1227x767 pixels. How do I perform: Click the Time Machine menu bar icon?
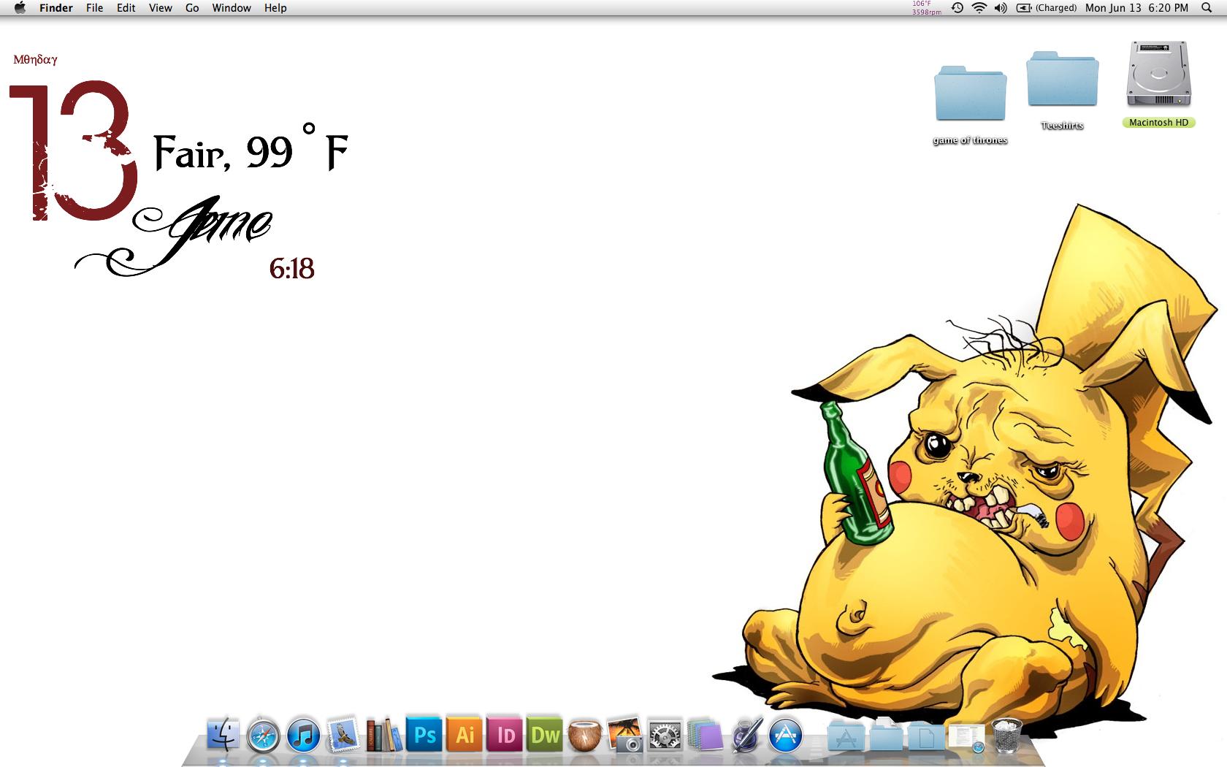click(x=957, y=8)
